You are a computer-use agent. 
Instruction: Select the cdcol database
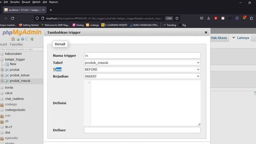pyautogui.click(x=8, y=93)
